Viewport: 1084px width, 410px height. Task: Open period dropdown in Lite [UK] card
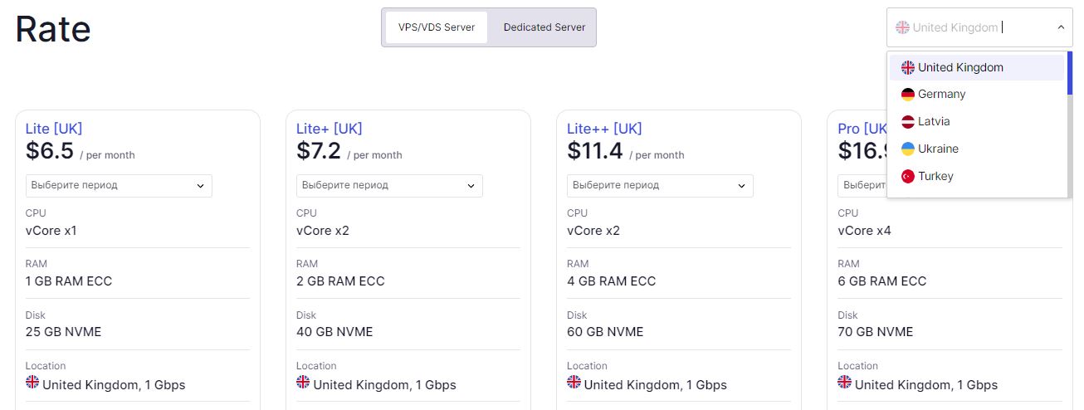(119, 185)
